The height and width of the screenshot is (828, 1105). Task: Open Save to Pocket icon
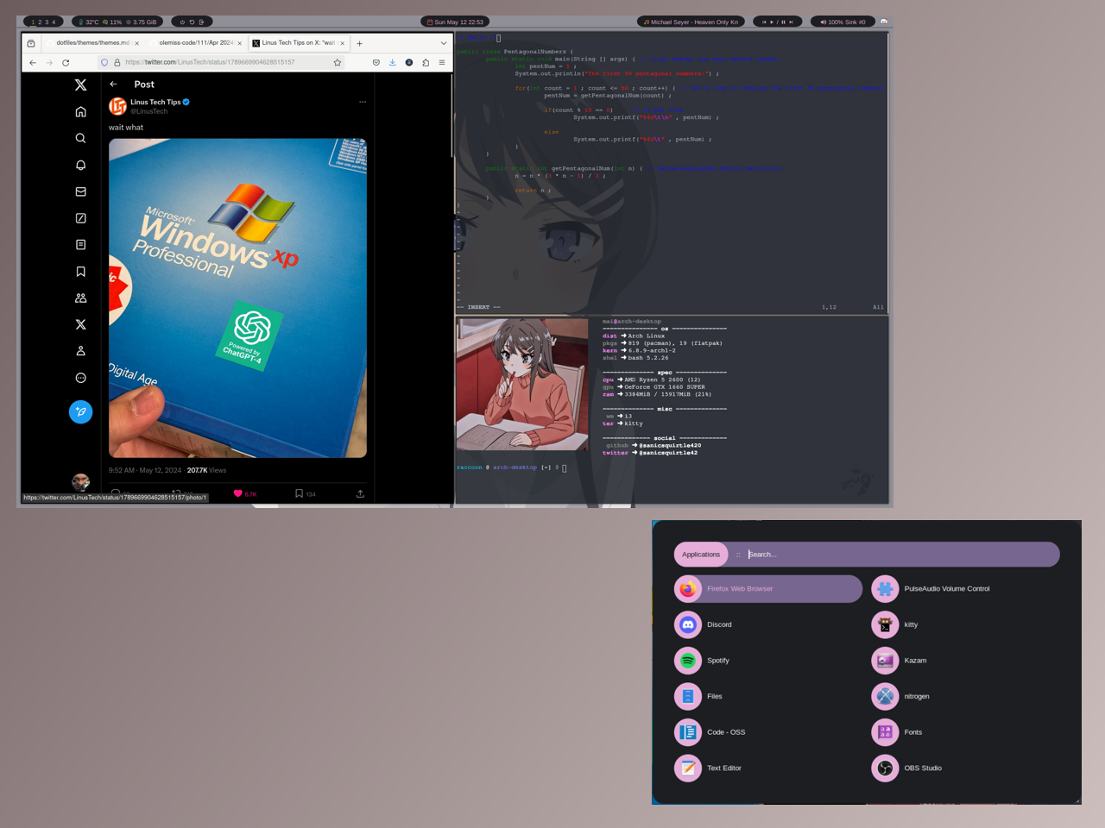[x=376, y=62]
